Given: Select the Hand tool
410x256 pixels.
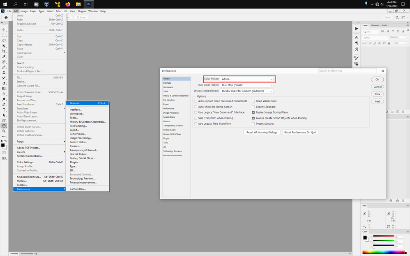Looking at the screenshot, I should [x=4, y=126].
